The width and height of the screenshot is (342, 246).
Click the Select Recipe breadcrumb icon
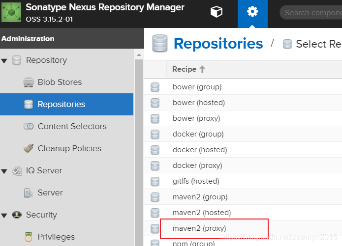coord(287,44)
